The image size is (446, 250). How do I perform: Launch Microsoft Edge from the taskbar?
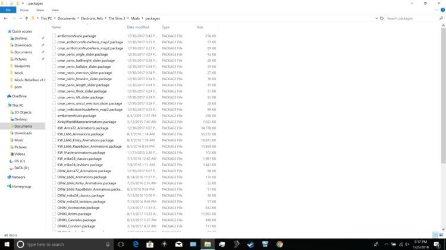[136, 244]
